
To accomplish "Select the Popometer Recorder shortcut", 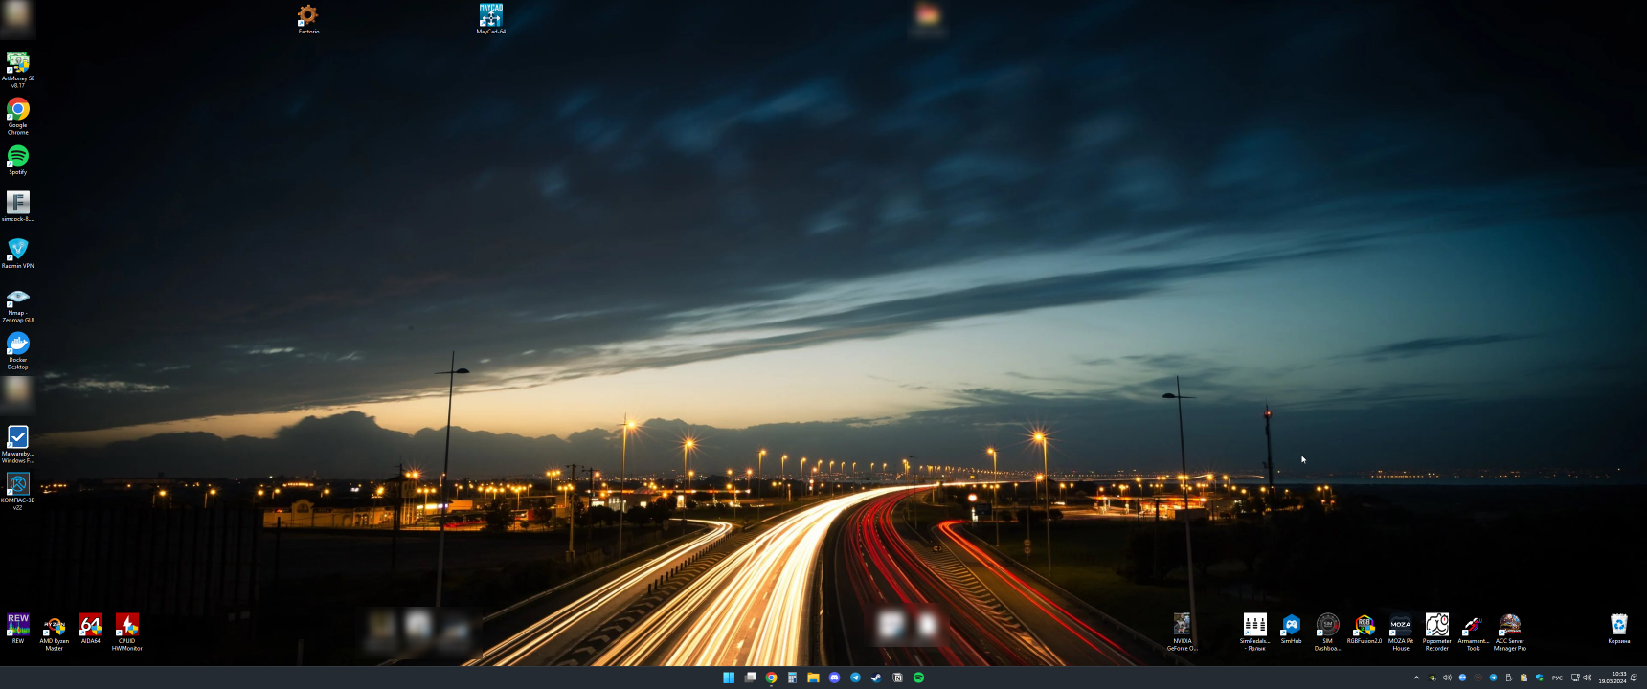I will [x=1437, y=633].
